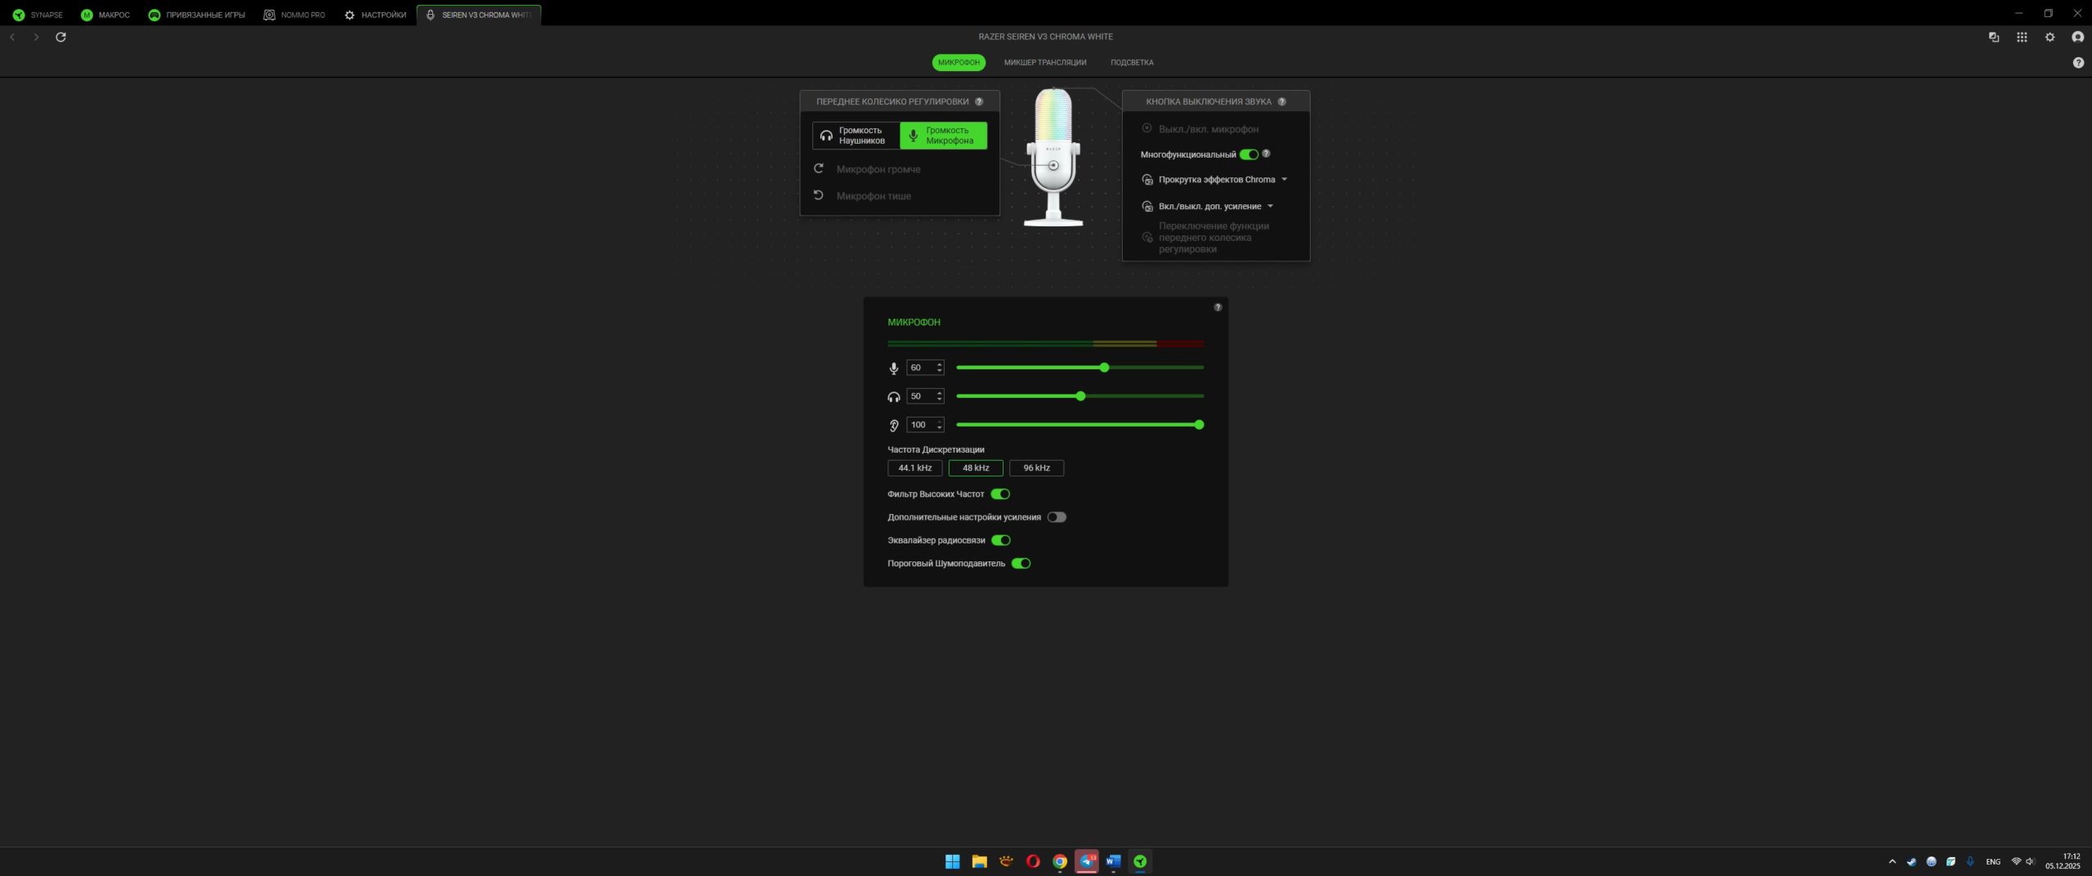The image size is (2092, 876).
Task: Click the ENG language indicator
Action: pyautogui.click(x=1993, y=861)
